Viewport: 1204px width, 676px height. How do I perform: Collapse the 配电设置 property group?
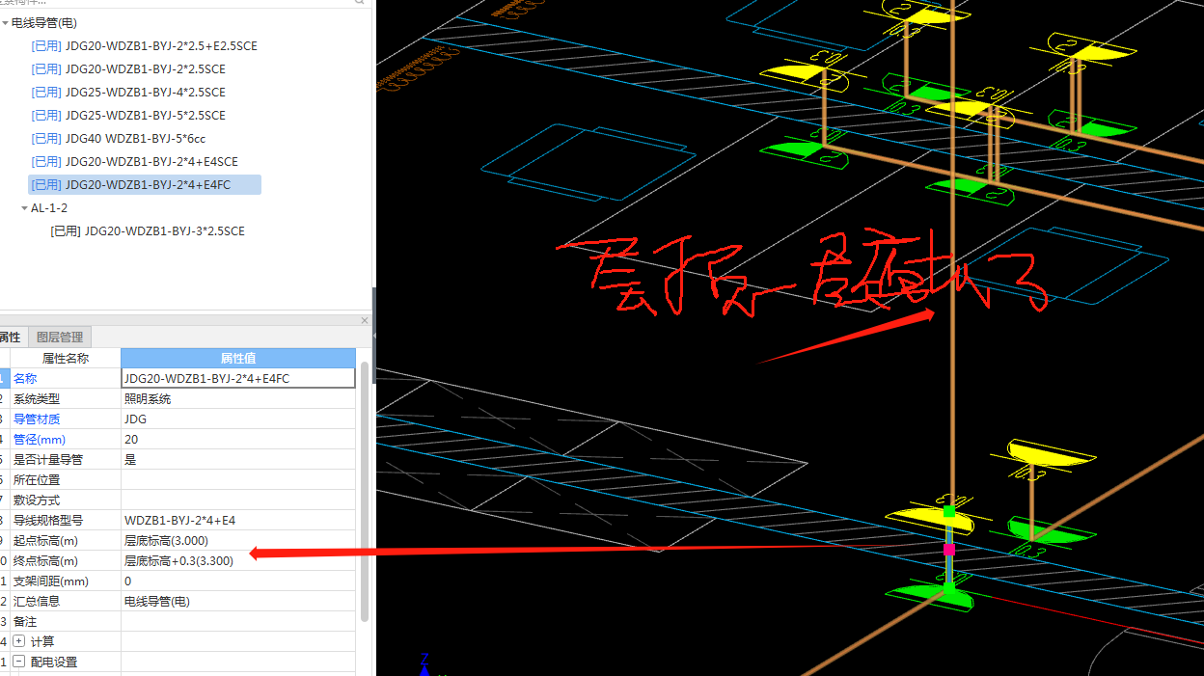(x=18, y=662)
